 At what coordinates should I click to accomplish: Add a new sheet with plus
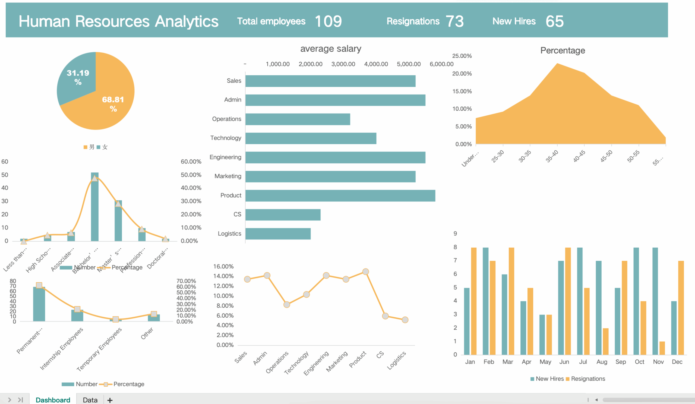[x=110, y=400]
